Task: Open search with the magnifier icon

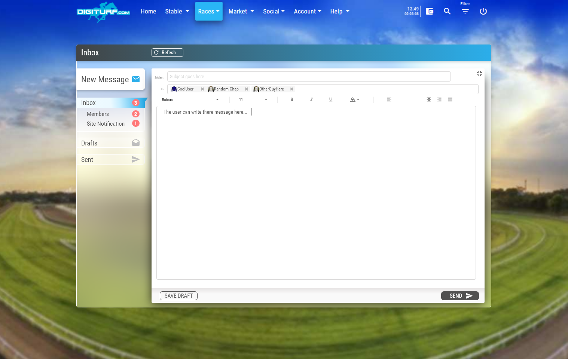Action: (447, 11)
